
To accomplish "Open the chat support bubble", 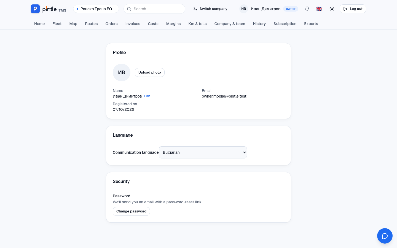I will point(385,236).
